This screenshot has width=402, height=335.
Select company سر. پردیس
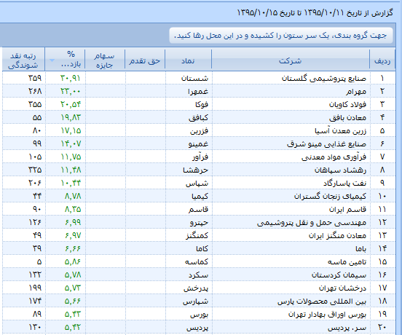click(347, 328)
